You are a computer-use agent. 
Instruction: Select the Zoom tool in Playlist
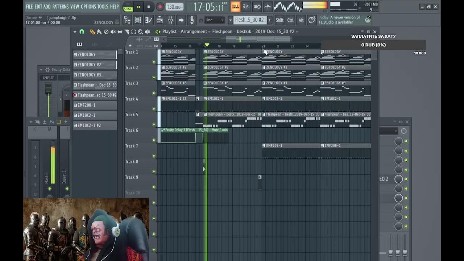pos(141,32)
